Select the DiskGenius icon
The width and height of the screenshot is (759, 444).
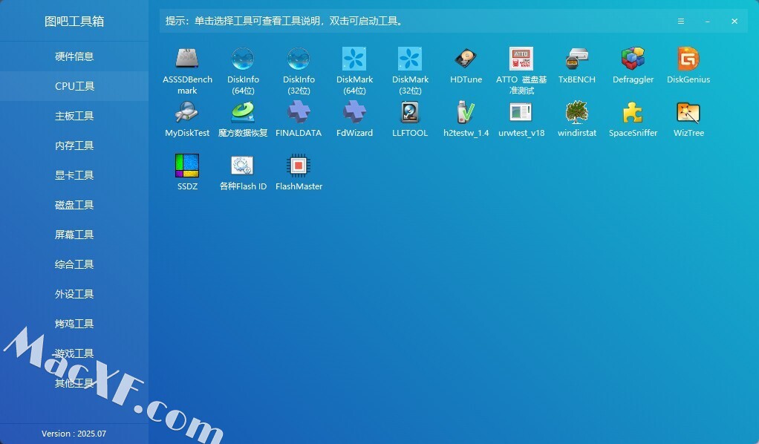click(688, 59)
